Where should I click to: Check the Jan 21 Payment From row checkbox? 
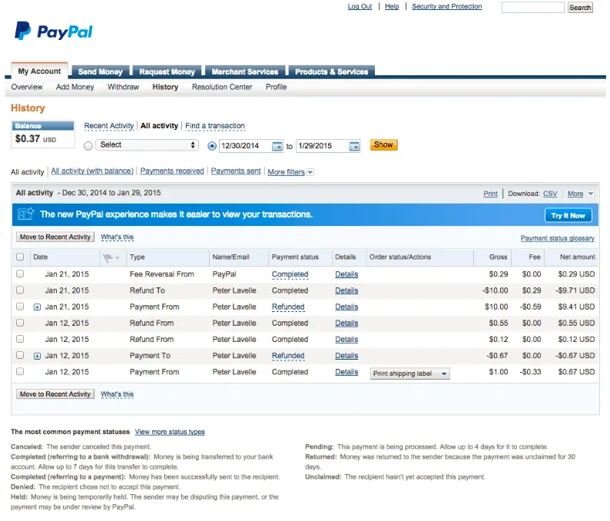click(x=20, y=307)
